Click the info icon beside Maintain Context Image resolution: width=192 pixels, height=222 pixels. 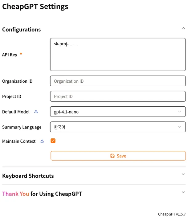click(42, 141)
